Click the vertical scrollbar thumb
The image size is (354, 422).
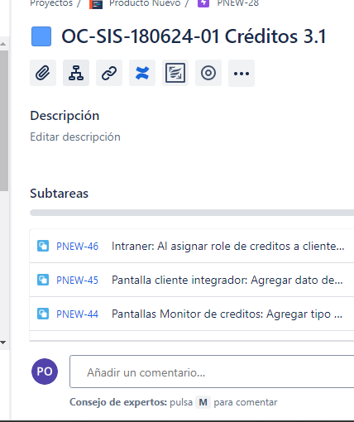pos(4,120)
